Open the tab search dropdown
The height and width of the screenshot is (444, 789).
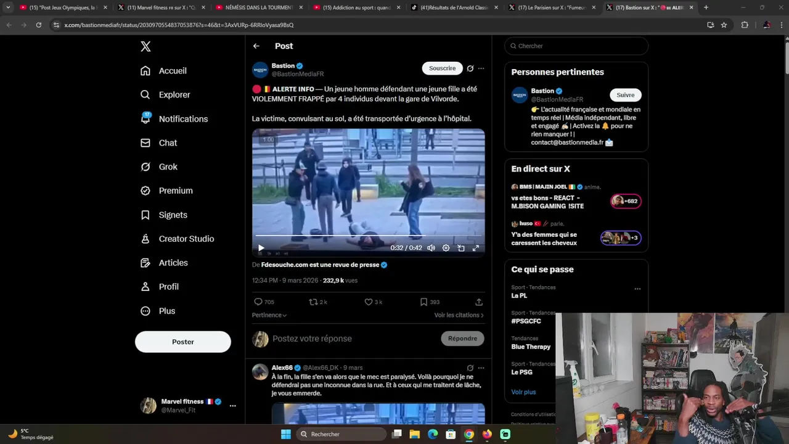[8, 7]
